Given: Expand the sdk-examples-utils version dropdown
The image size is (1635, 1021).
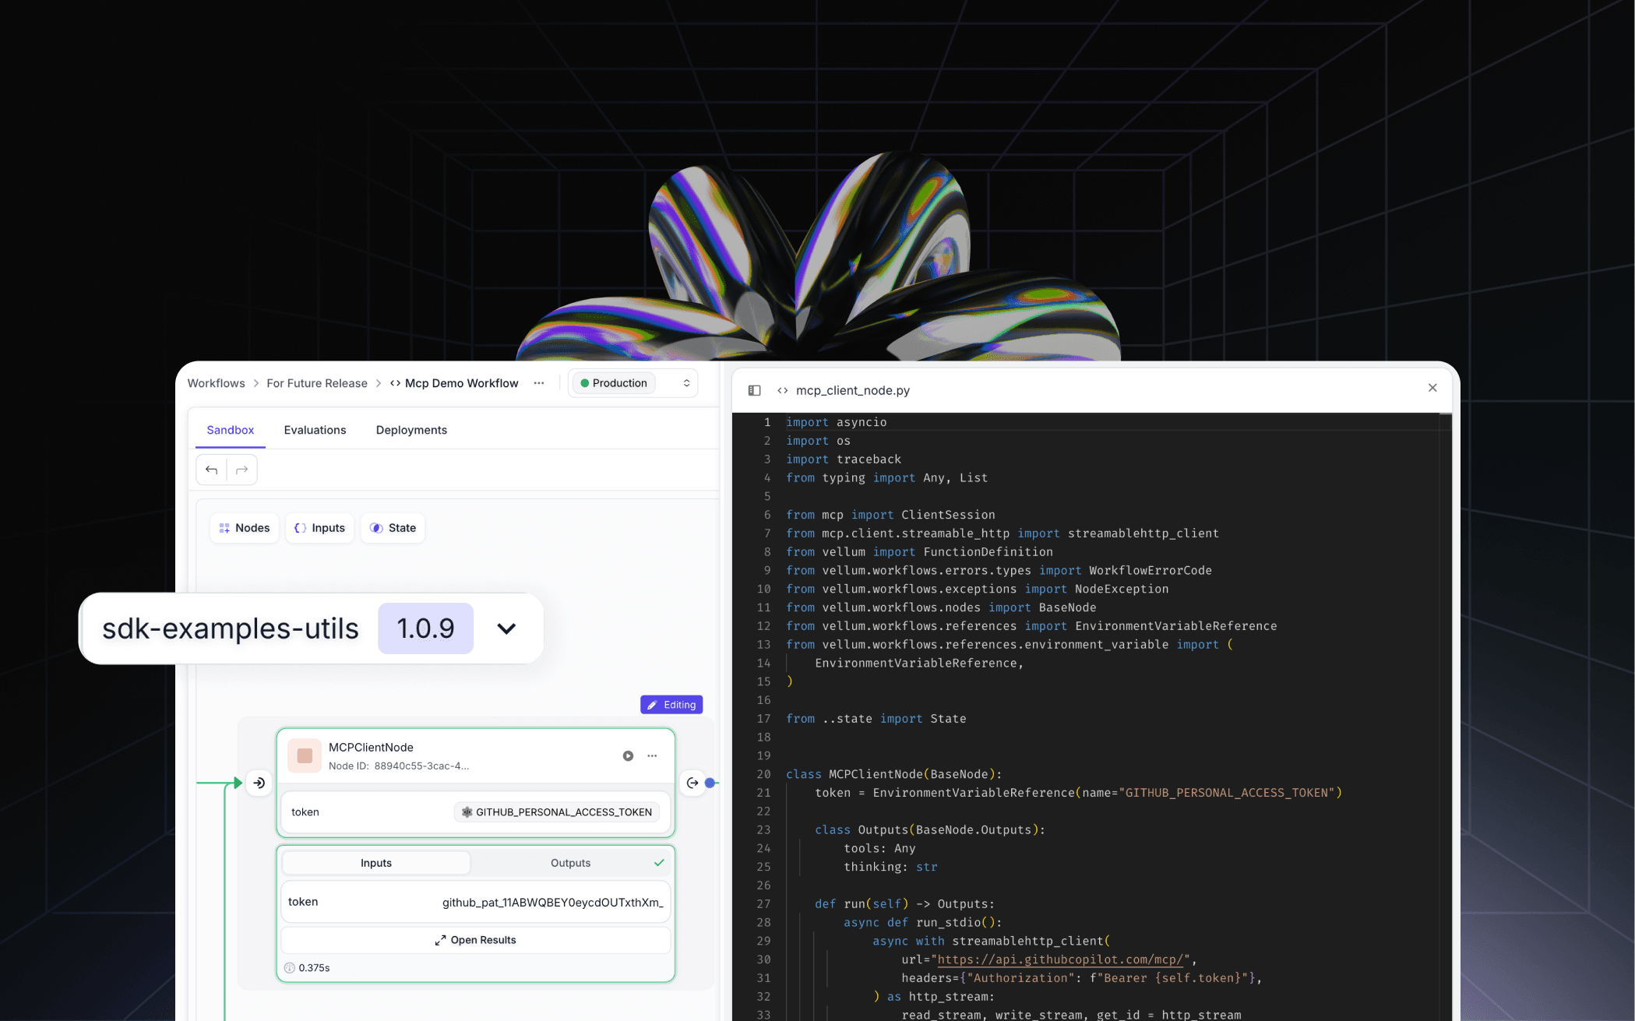Looking at the screenshot, I should [506, 628].
